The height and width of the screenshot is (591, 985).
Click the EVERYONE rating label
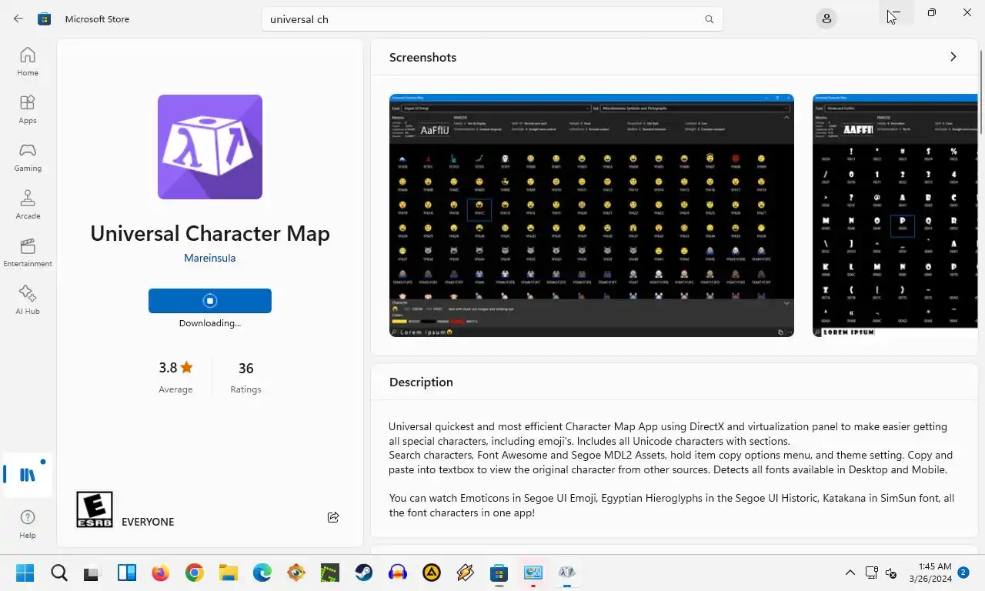click(148, 522)
